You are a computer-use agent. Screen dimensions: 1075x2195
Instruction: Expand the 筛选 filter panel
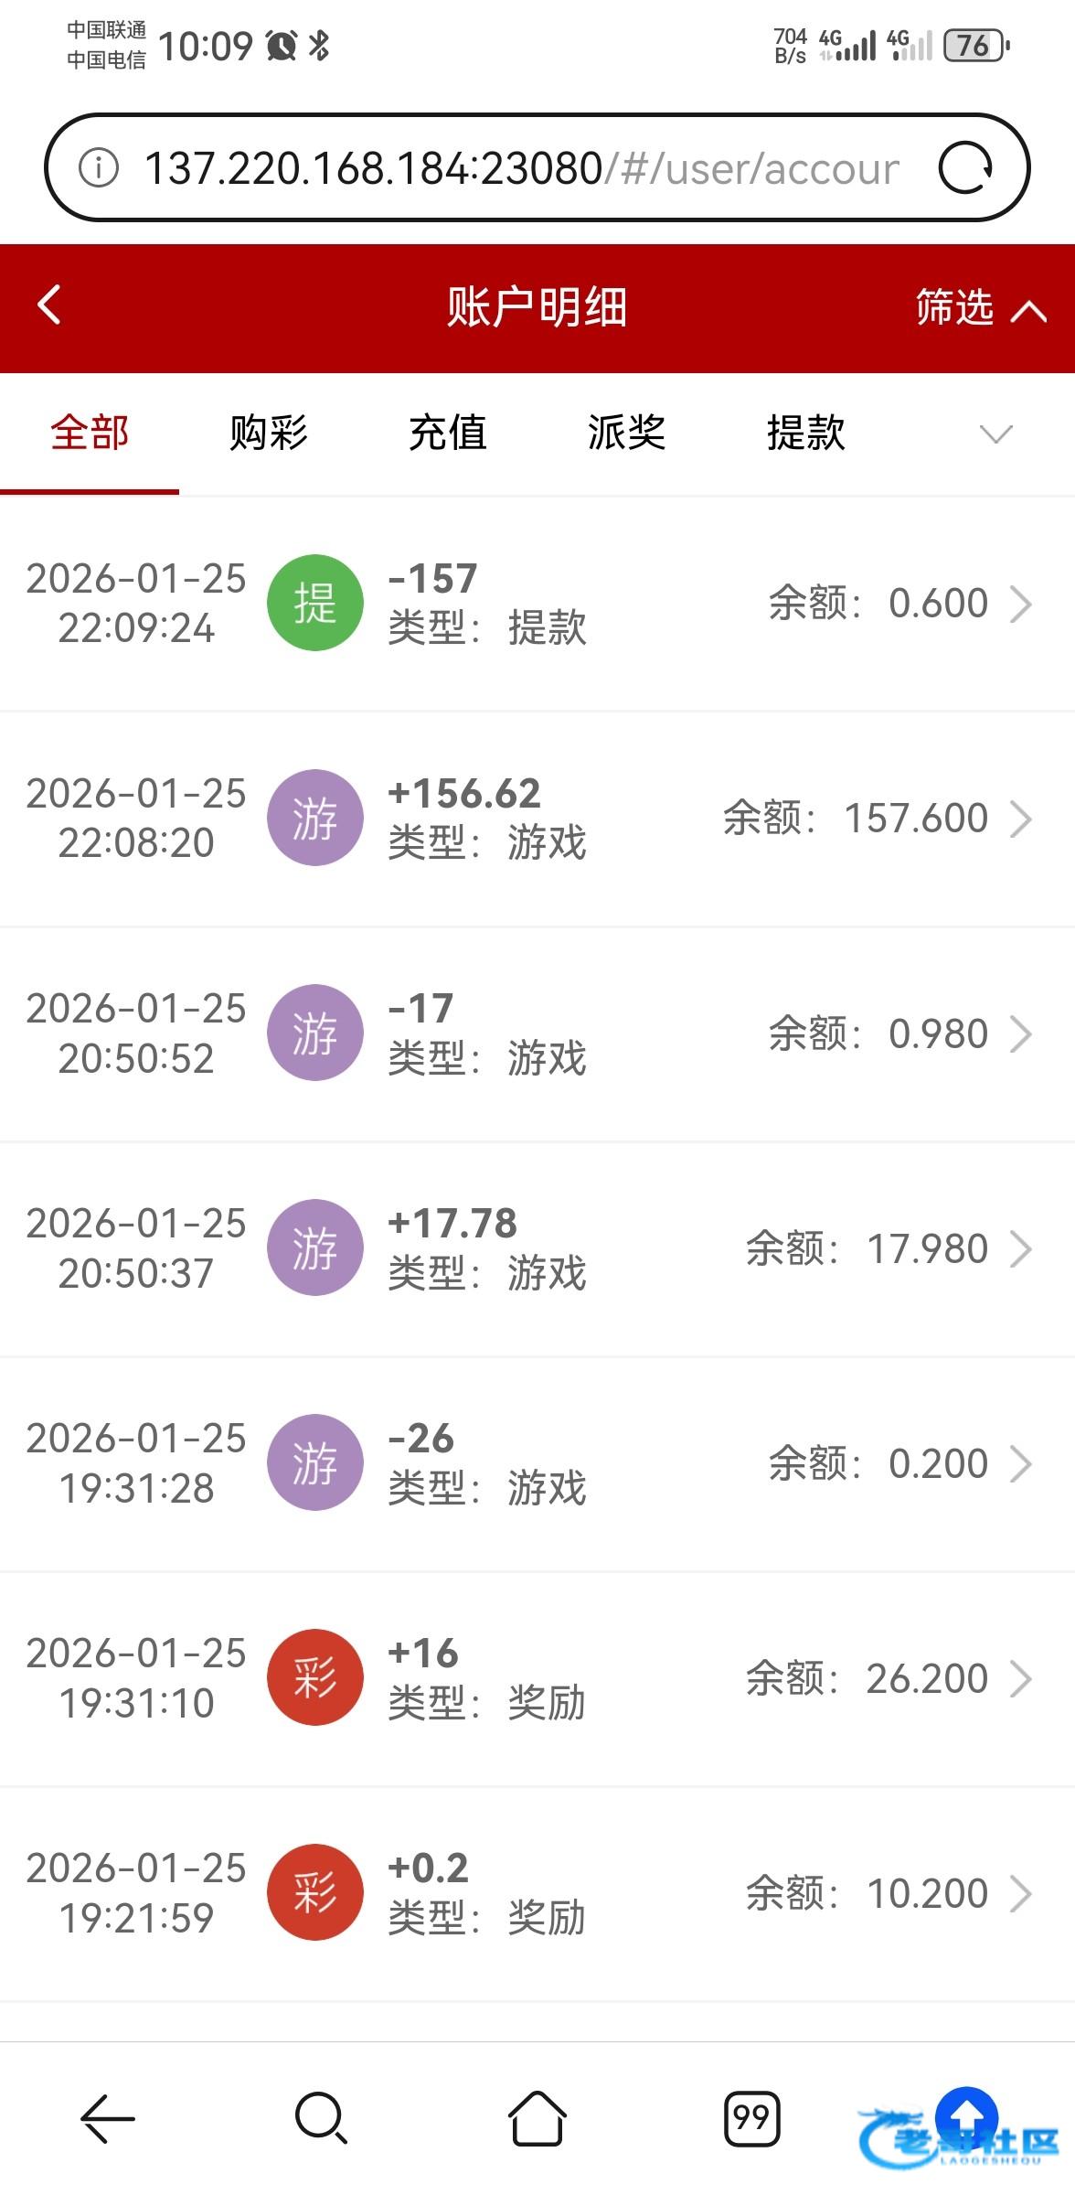coord(980,307)
